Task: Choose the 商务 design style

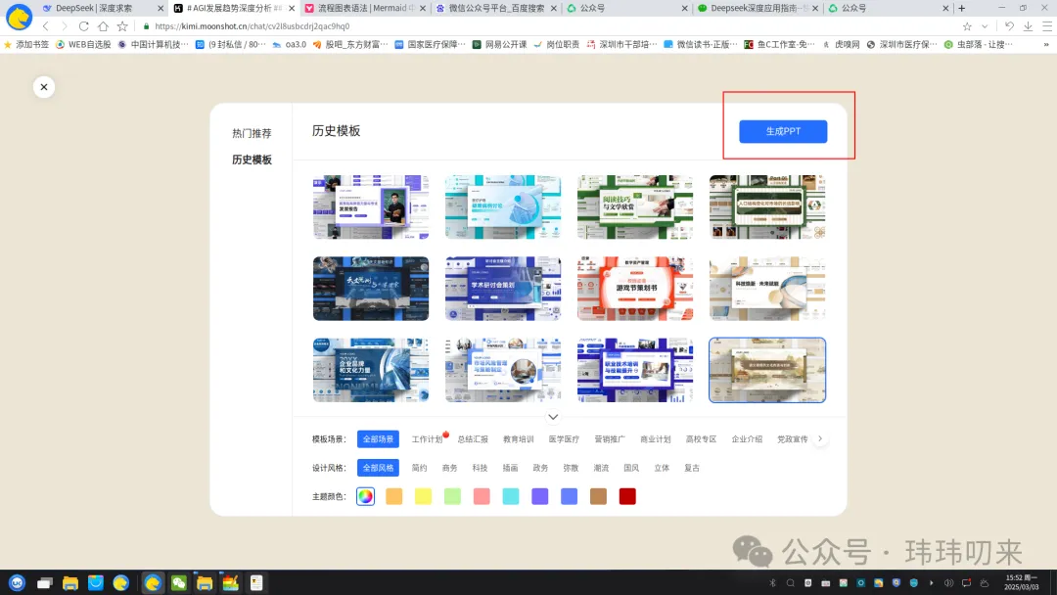Action: (x=449, y=468)
